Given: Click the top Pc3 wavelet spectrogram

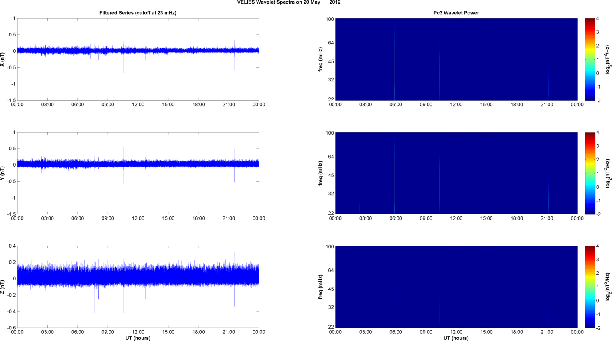Looking at the screenshot, I should [456, 59].
